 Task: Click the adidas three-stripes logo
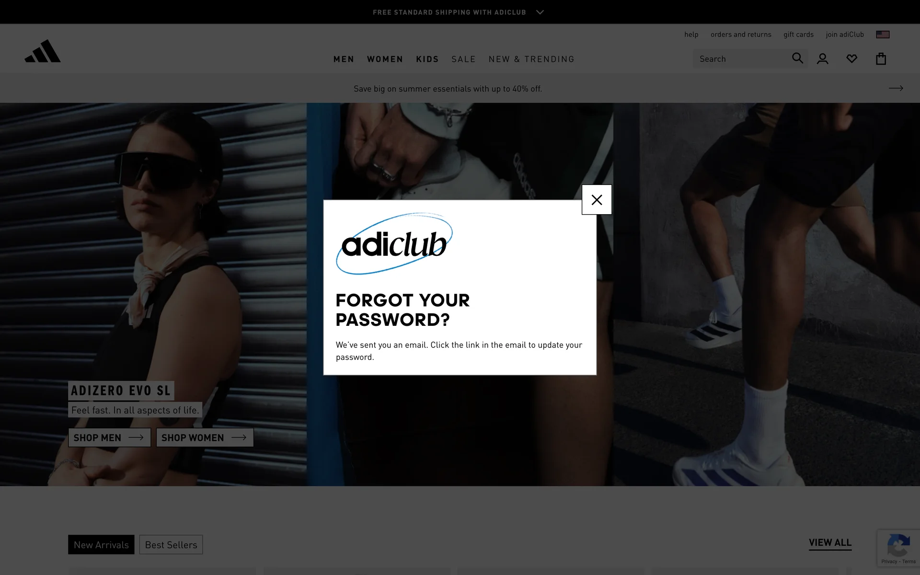(43, 51)
